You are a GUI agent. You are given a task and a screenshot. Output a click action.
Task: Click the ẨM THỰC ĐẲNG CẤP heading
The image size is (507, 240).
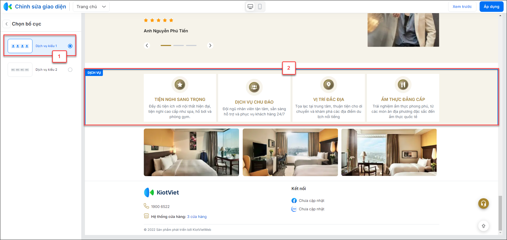click(403, 99)
